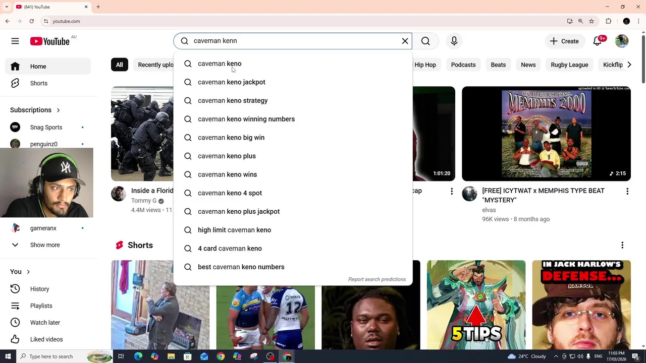Viewport: 646px width, 363px height.
Task: Open the notifications bell
Action: coord(598,41)
